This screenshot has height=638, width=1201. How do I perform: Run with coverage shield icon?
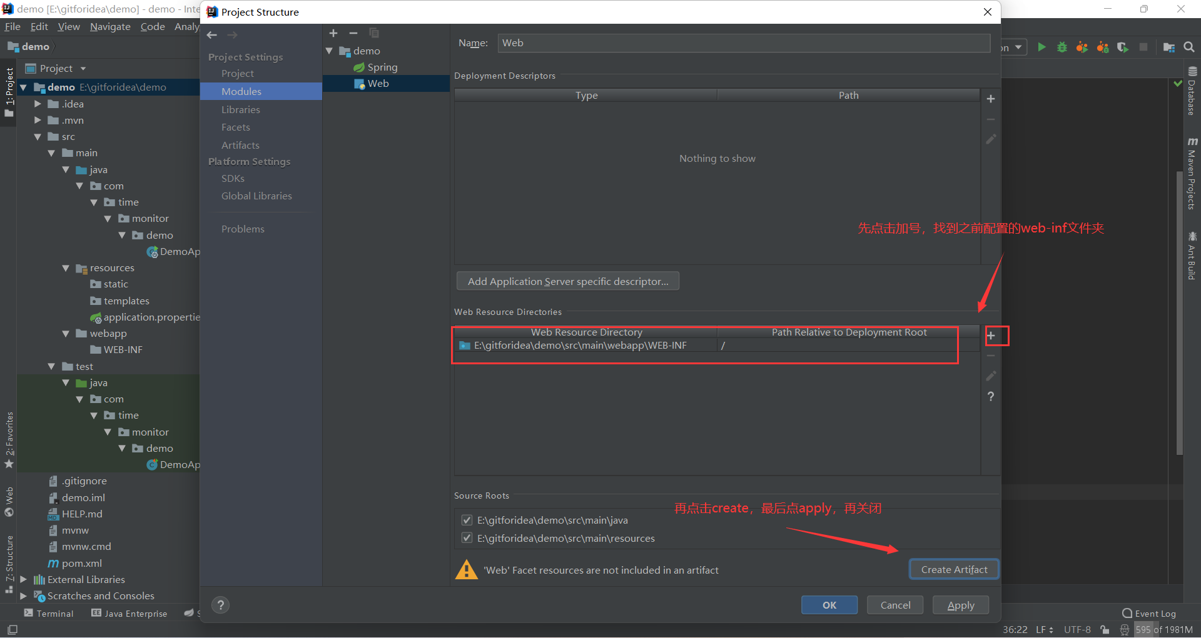click(1123, 47)
